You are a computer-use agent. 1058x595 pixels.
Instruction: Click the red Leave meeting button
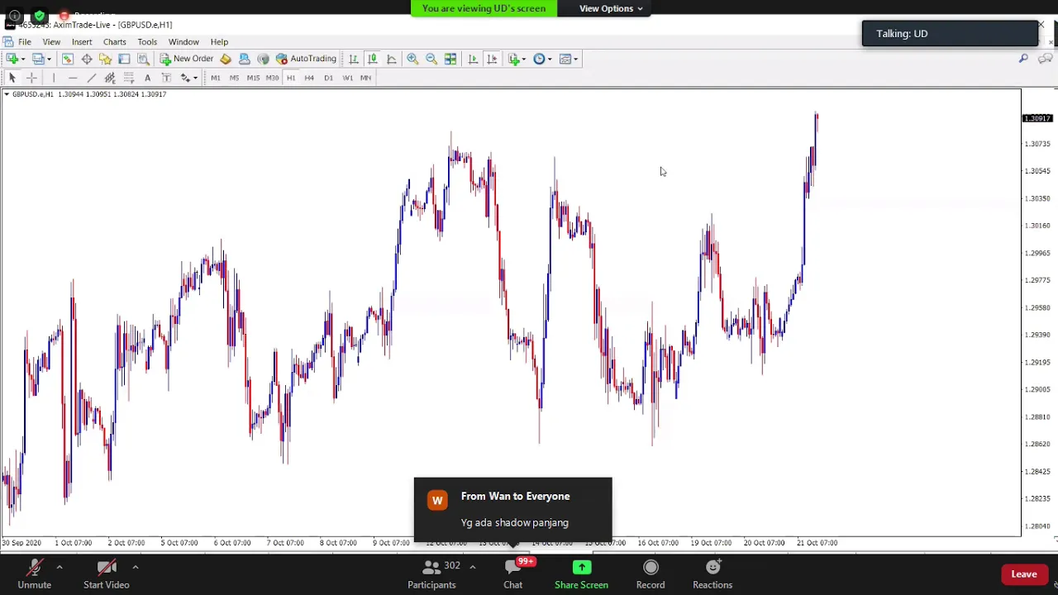coord(1024,574)
